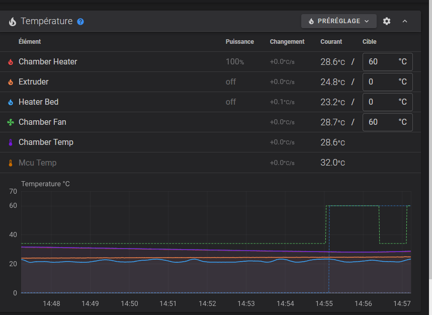Click the Courant column header
This screenshot has height=315, width=432.
[x=331, y=42]
